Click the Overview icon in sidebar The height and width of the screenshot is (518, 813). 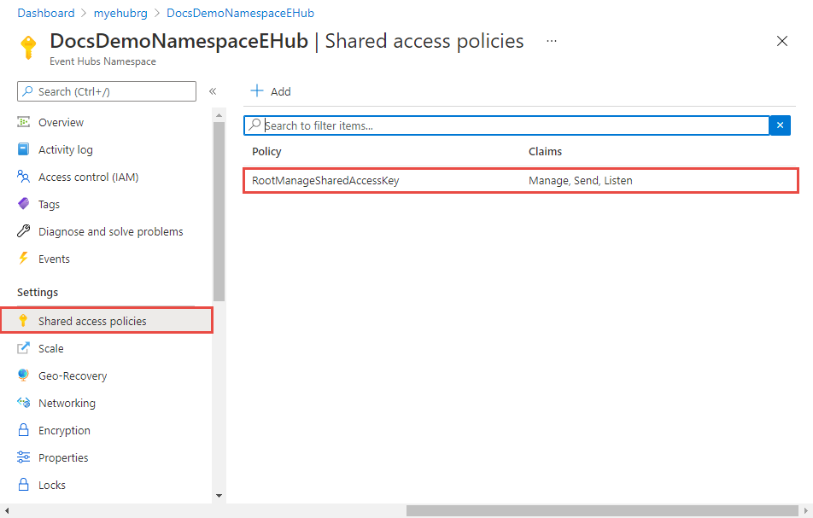[x=23, y=122]
